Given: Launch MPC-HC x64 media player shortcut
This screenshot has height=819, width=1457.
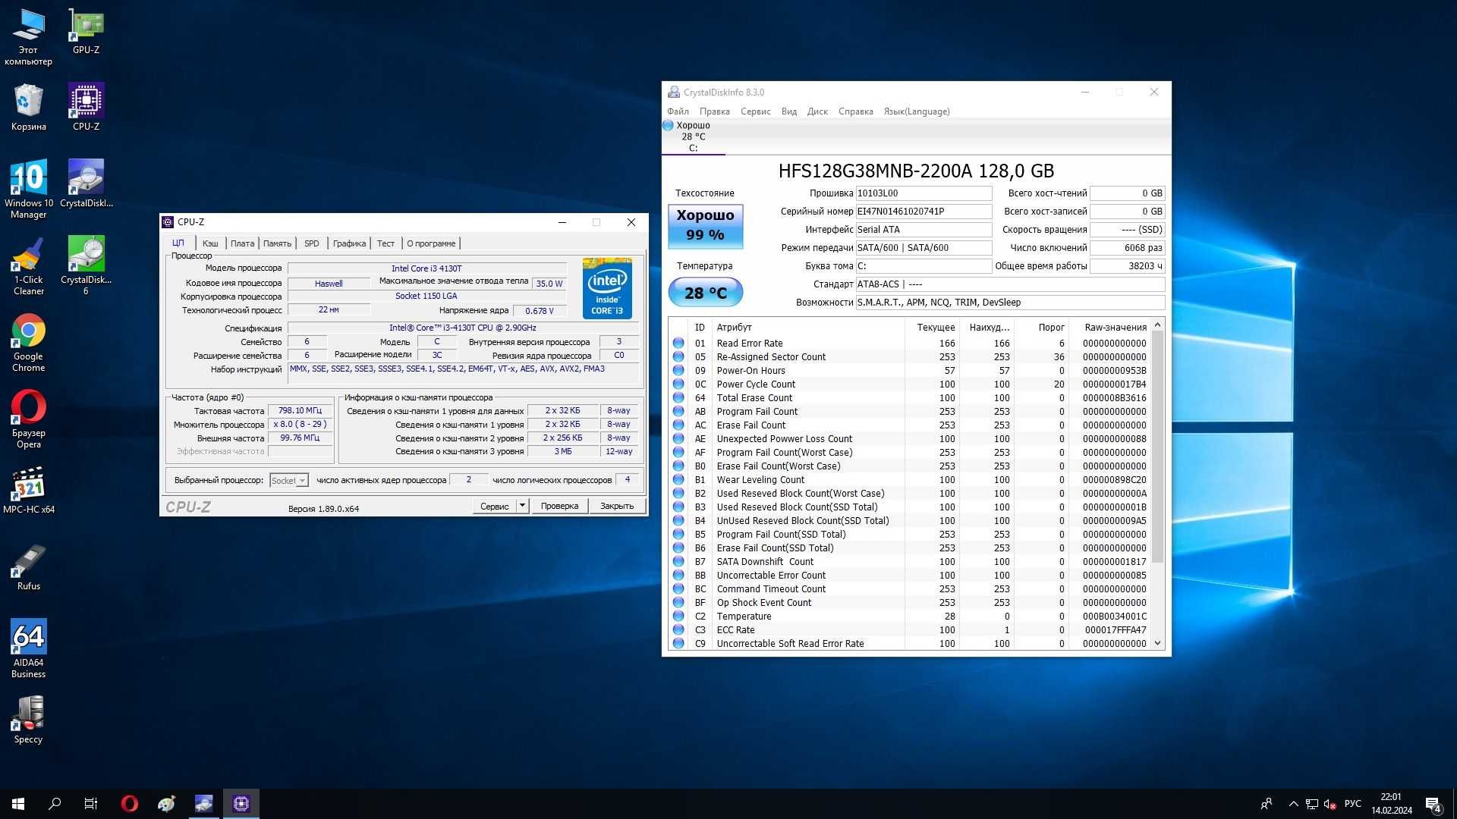Looking at the screenshot, I should 28,490.
